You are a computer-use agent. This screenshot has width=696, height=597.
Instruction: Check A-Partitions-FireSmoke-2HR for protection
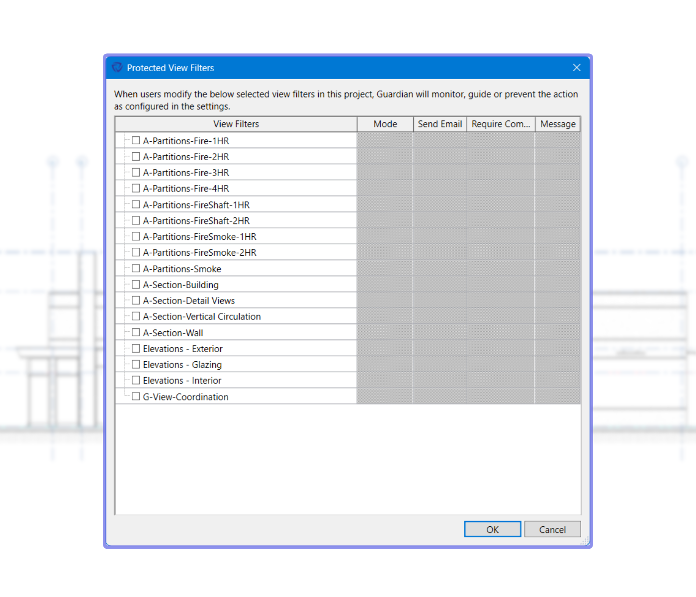coord(136,252)
